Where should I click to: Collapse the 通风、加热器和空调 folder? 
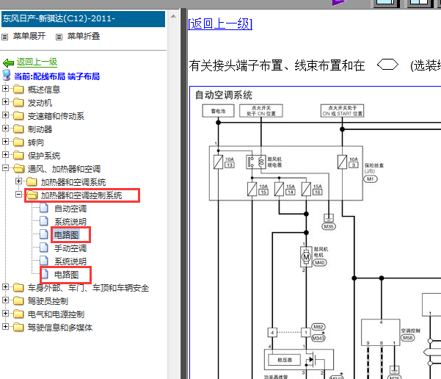pyautogui.click(x=5, y=167)
